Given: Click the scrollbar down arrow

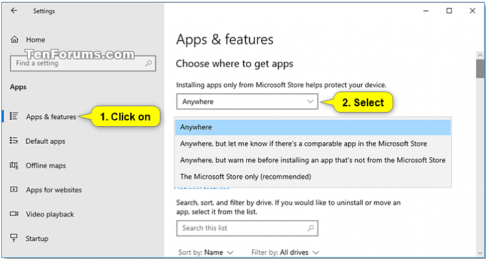Looking at the screenshot, I should (480, 253).
